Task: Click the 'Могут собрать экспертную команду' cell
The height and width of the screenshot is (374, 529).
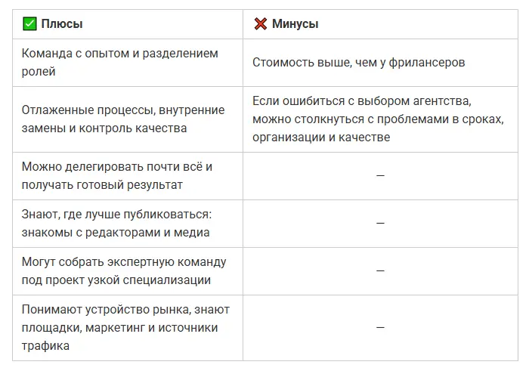Action: pyautogui.click(x=124, y=270)
